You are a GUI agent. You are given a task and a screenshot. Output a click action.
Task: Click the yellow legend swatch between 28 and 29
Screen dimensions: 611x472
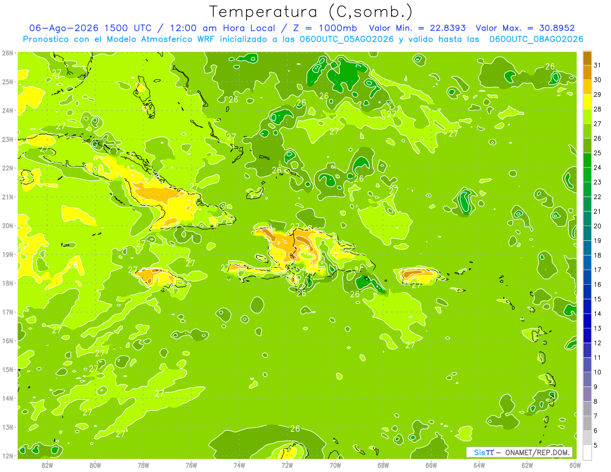point(587,101)
